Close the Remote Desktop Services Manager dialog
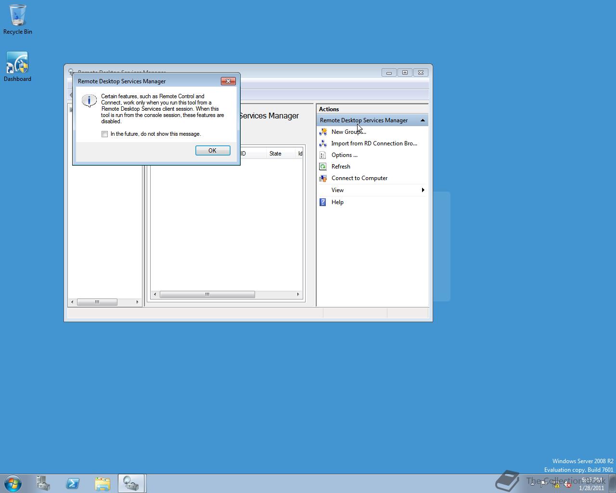Viewport: 616px width, 493px height. coord(228,81)
